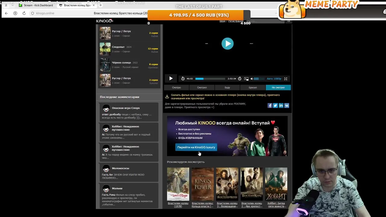Open Властелин колец 2: Две крепости poster

pos(252,184)
